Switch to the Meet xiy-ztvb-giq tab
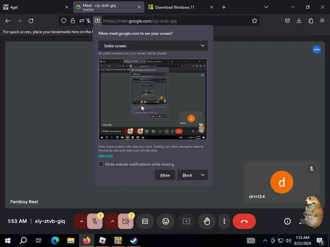330x247 pixels. click(x=105, y=7)
